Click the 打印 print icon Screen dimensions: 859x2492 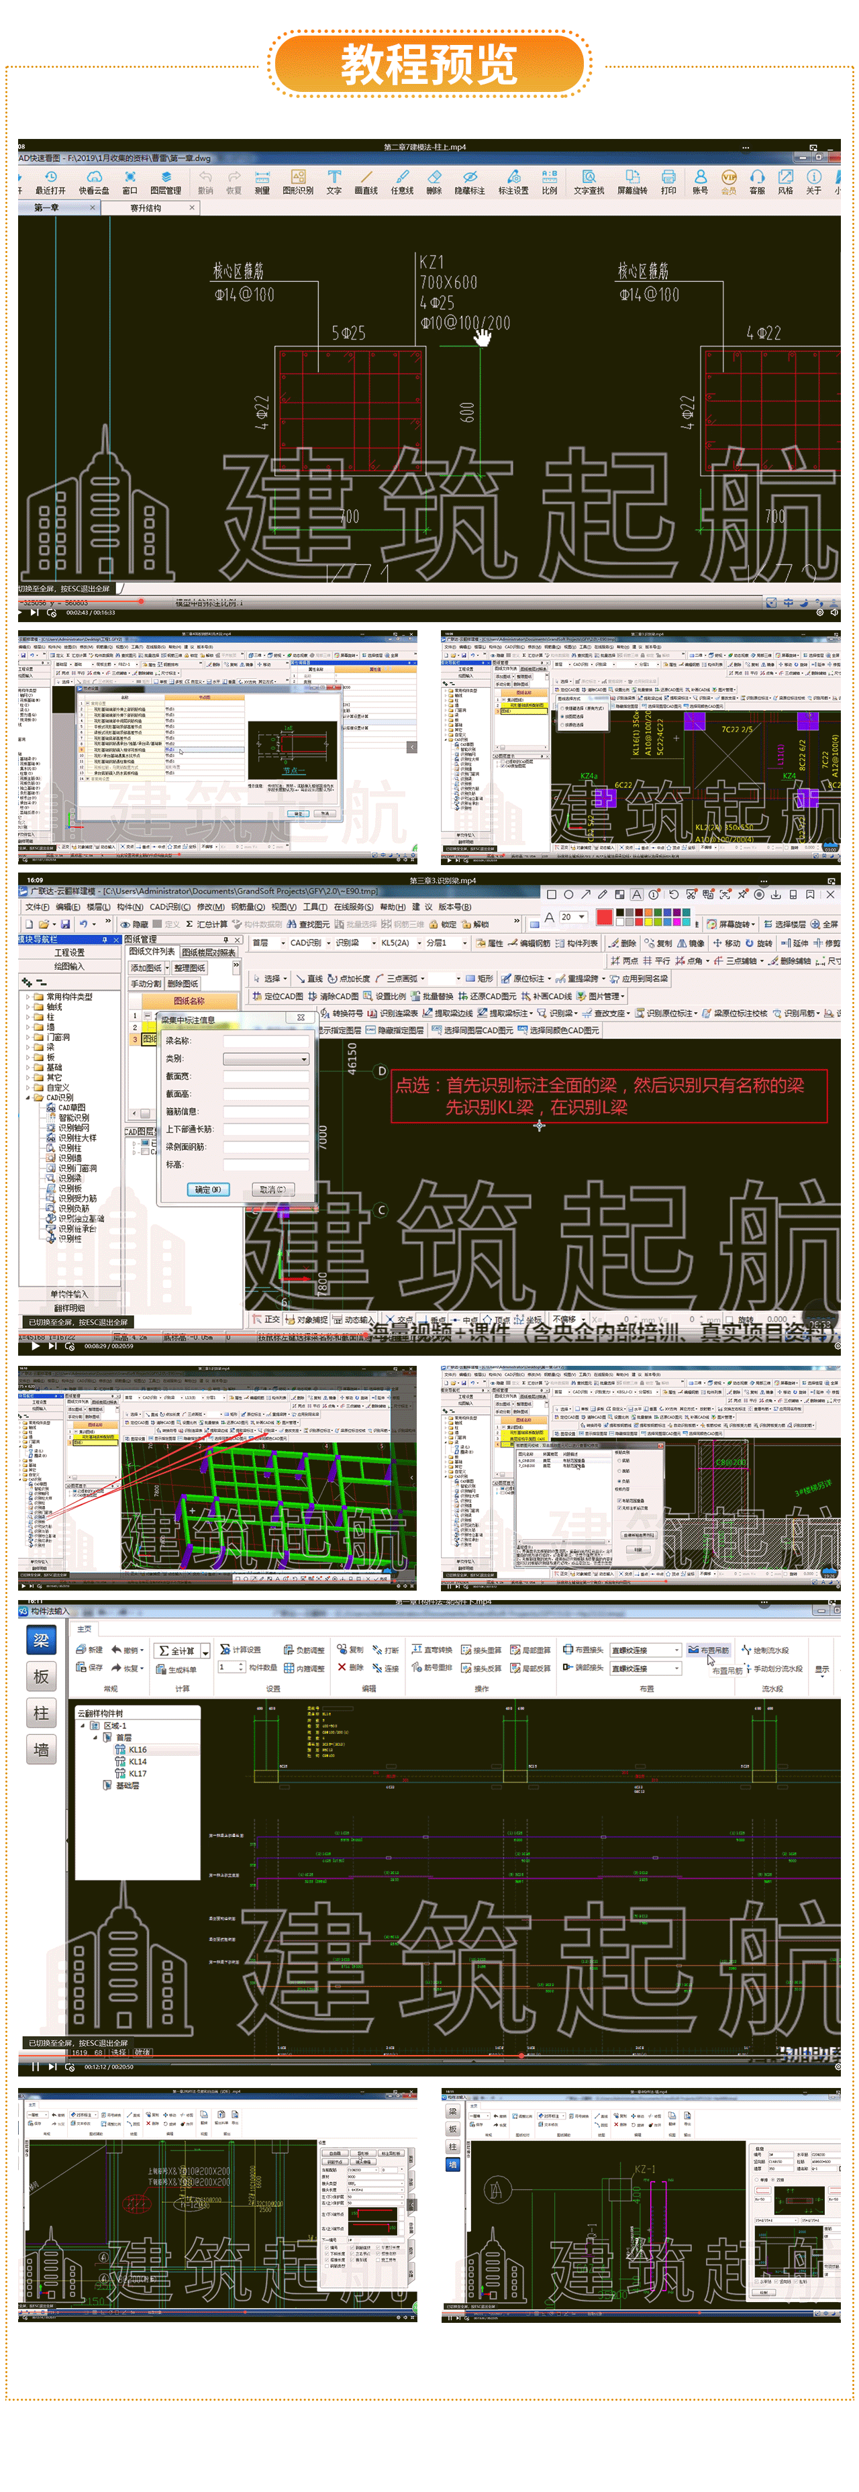pos(668,183)
